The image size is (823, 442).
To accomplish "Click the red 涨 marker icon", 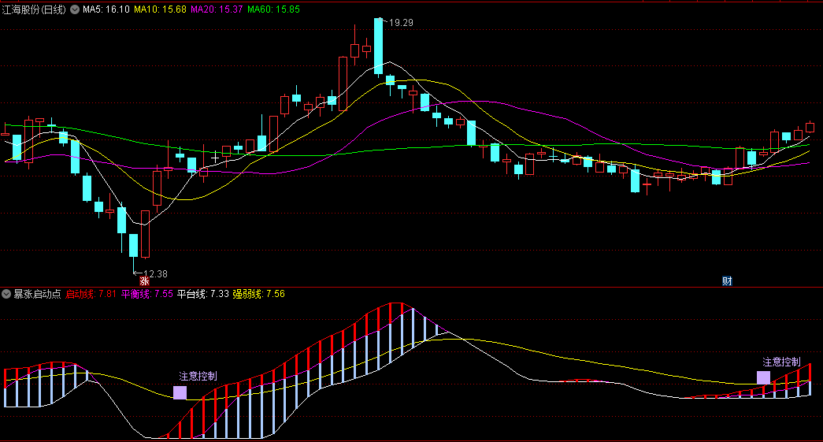I will (x=144, y=281).
